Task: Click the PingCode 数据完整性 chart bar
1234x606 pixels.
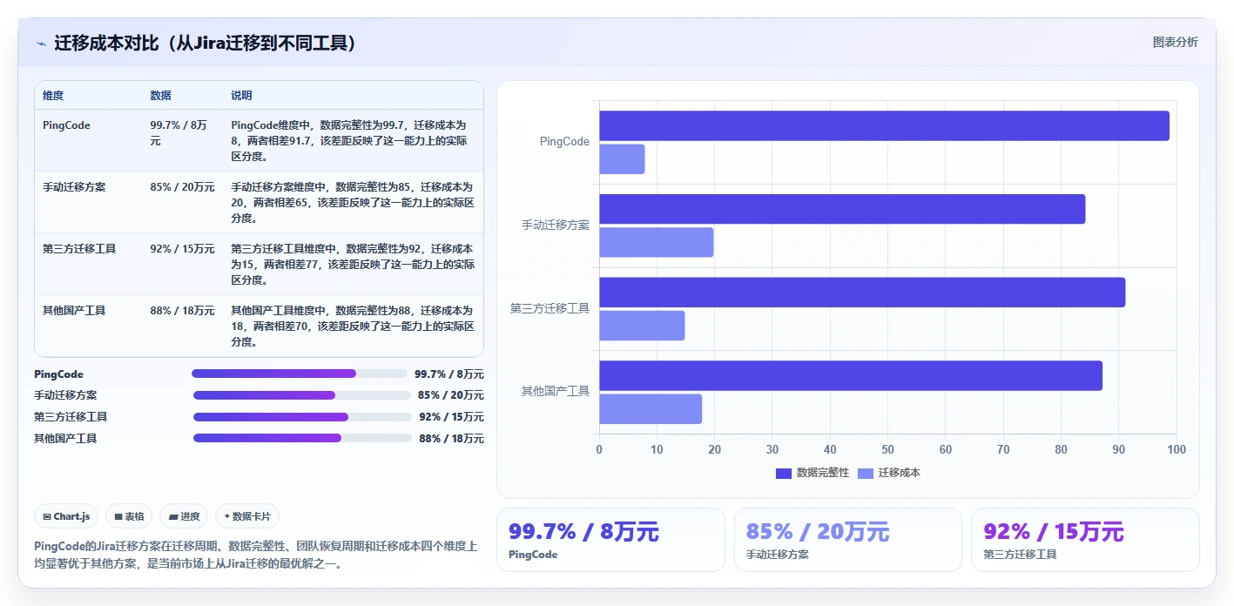Action: tap(884, 126)
